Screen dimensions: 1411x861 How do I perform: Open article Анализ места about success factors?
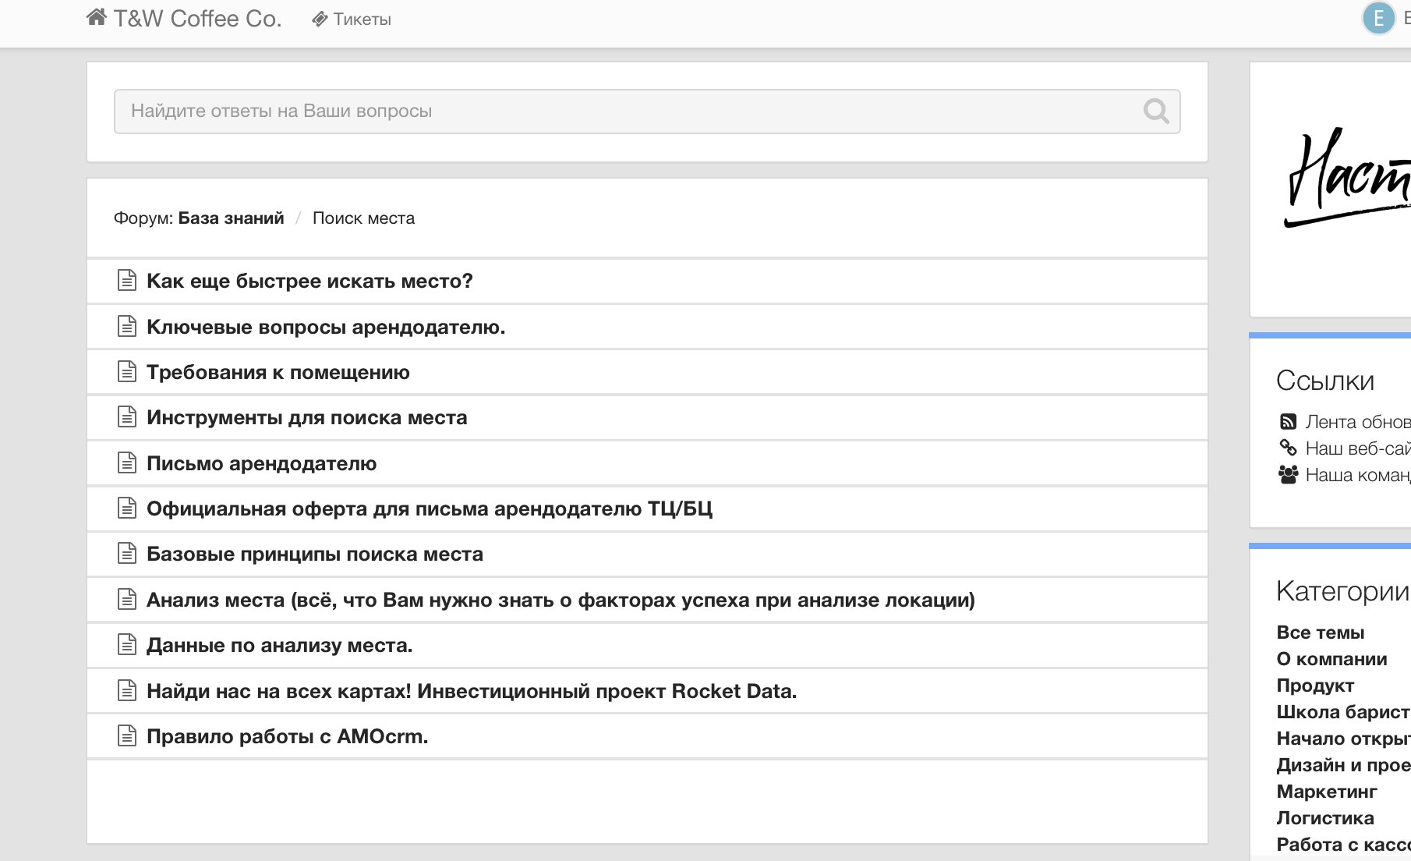pos(561,600)
